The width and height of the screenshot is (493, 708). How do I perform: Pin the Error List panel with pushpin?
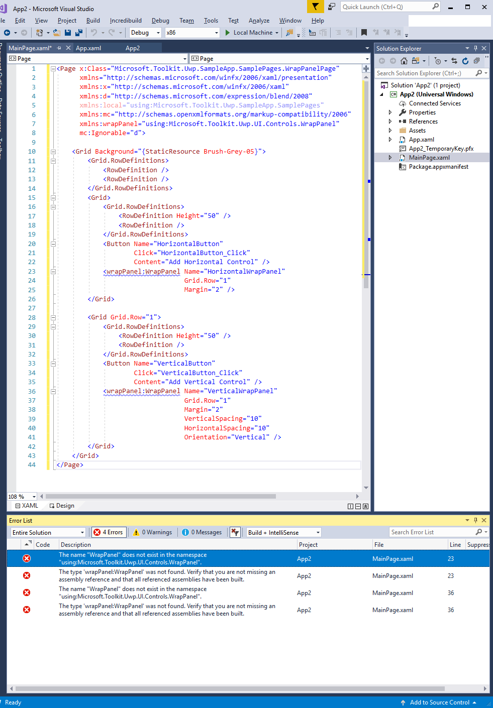(475, 520)
